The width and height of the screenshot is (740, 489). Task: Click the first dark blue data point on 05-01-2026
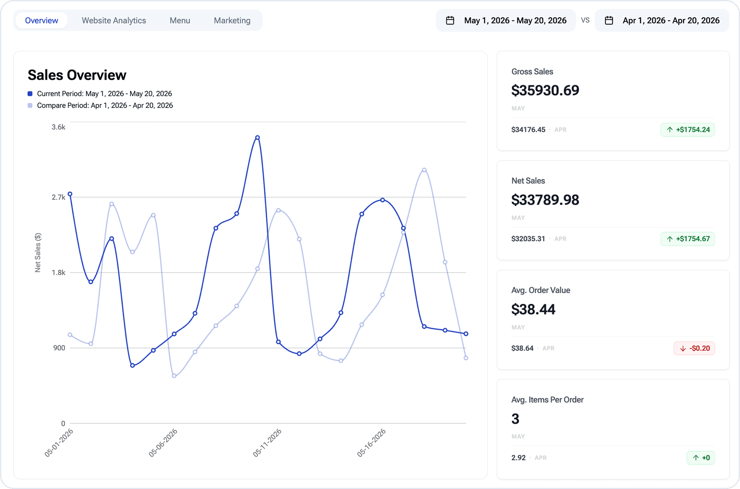[x=70, y=194]
